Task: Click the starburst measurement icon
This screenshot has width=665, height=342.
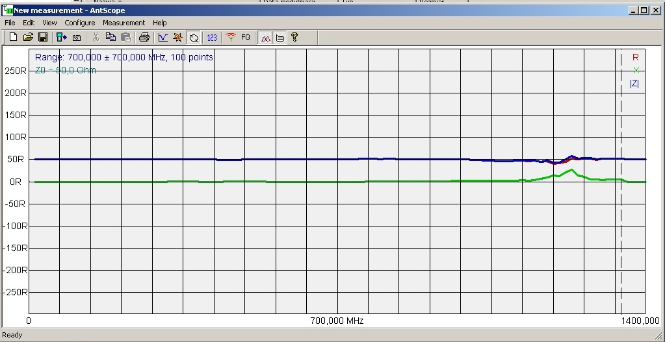Action: (177, 38)
